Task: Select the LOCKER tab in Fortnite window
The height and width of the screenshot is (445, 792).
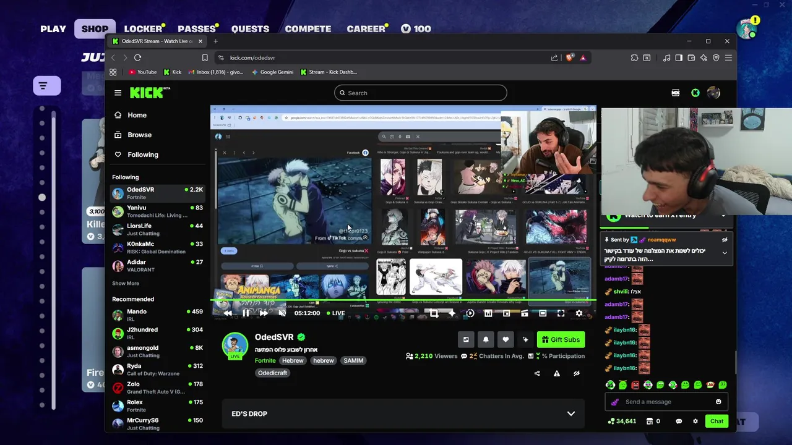Action: click(x=143, y=28)
